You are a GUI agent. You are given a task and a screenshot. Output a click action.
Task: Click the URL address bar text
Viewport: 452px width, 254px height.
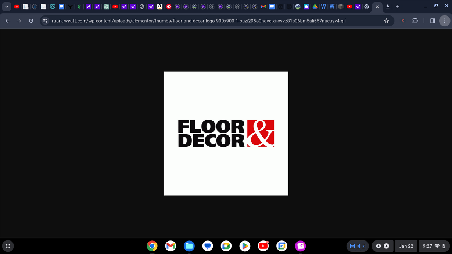click(x=198, y=21)
